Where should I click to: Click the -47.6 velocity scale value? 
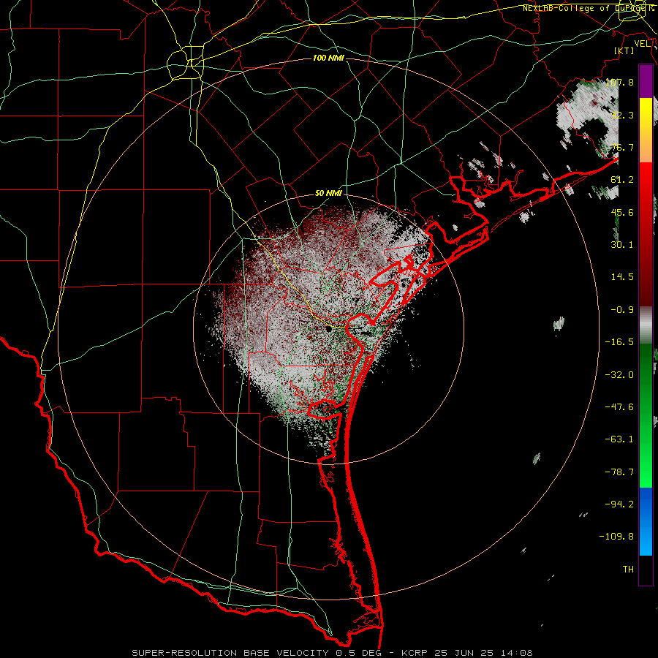(619, 407)
